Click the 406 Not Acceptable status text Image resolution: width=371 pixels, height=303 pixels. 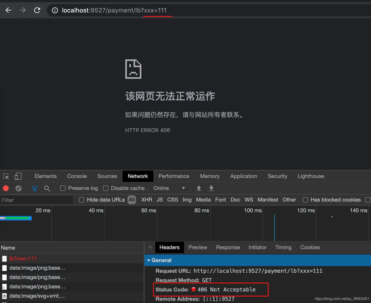227,290
